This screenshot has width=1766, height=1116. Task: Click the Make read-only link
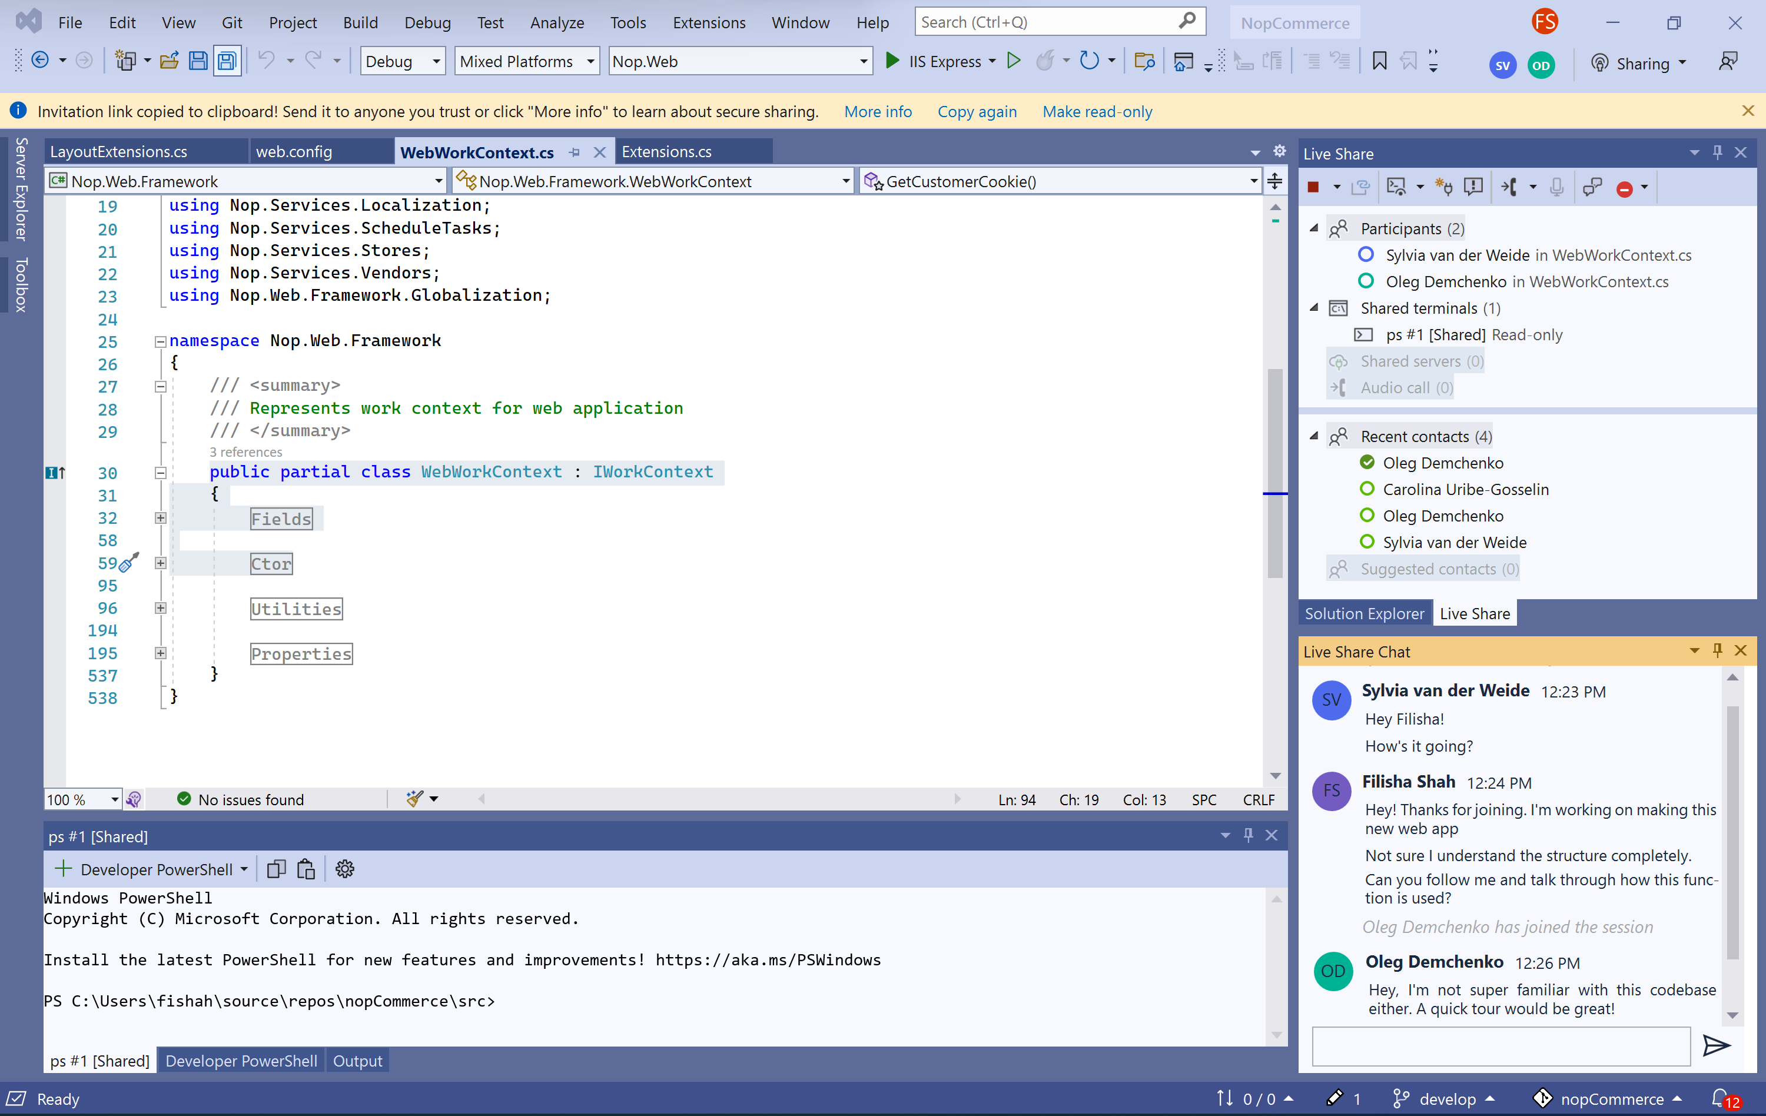(1097, 111)
